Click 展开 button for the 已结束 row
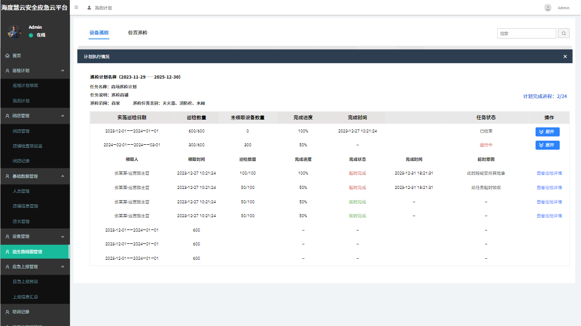This screenshot has height=326, width=581. pos(547,131)
